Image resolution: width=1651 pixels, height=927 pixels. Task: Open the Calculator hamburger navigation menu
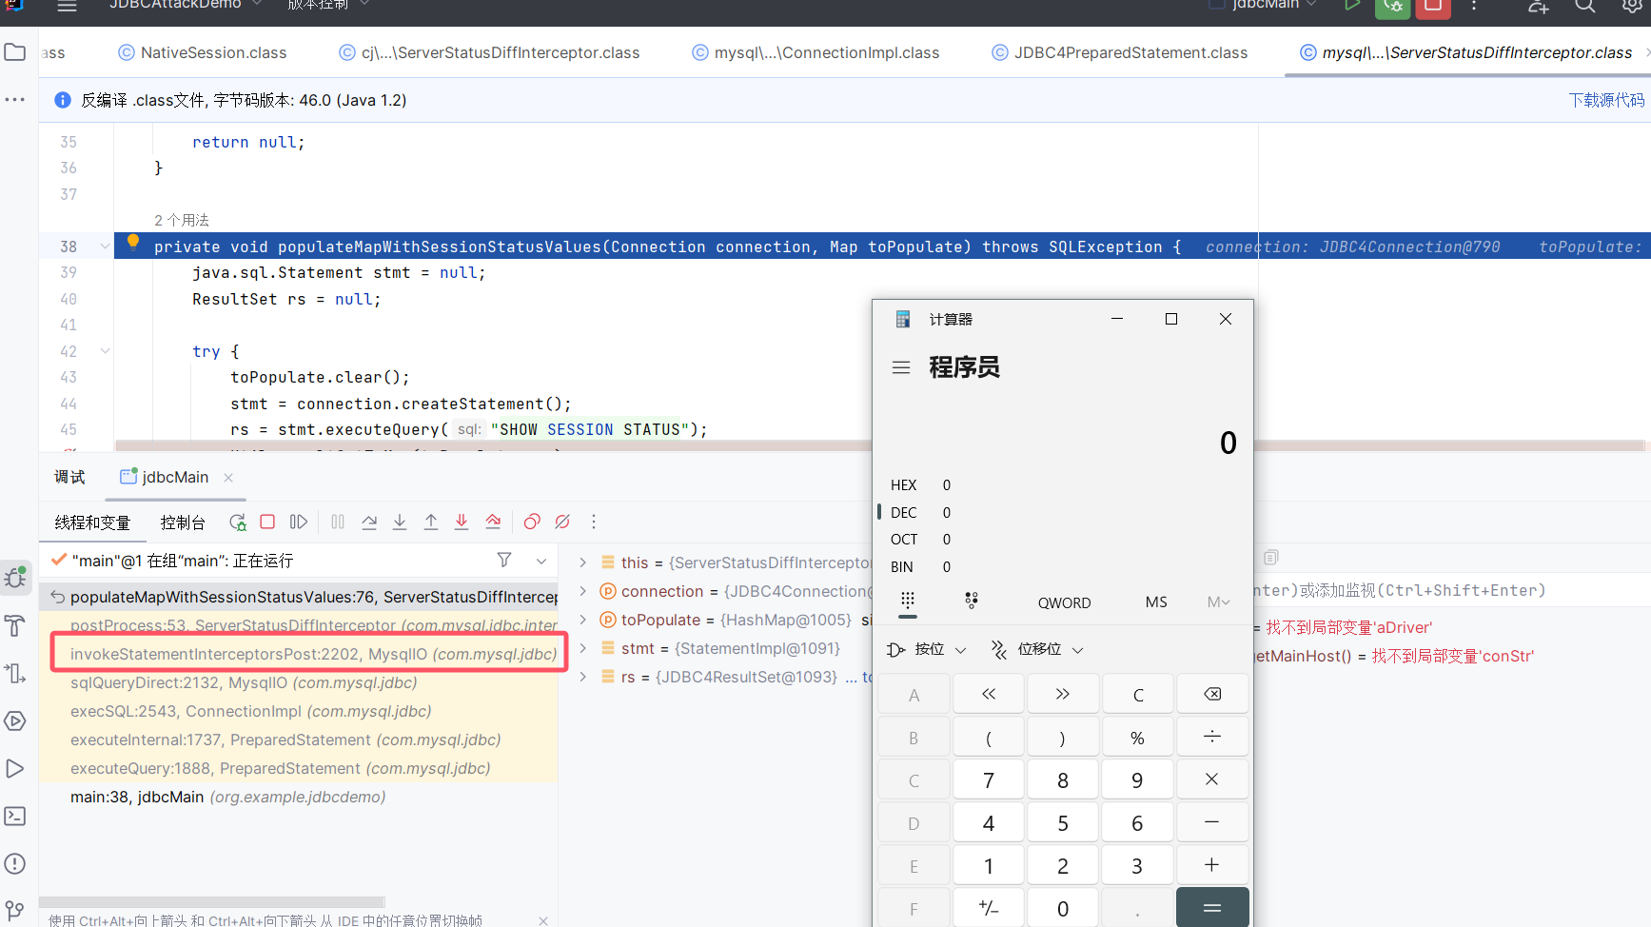tap(901, 367)
